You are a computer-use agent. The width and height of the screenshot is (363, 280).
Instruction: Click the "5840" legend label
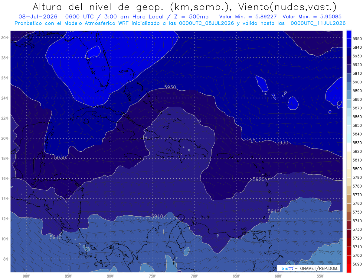pyautogui.click(x=357, y=134)
